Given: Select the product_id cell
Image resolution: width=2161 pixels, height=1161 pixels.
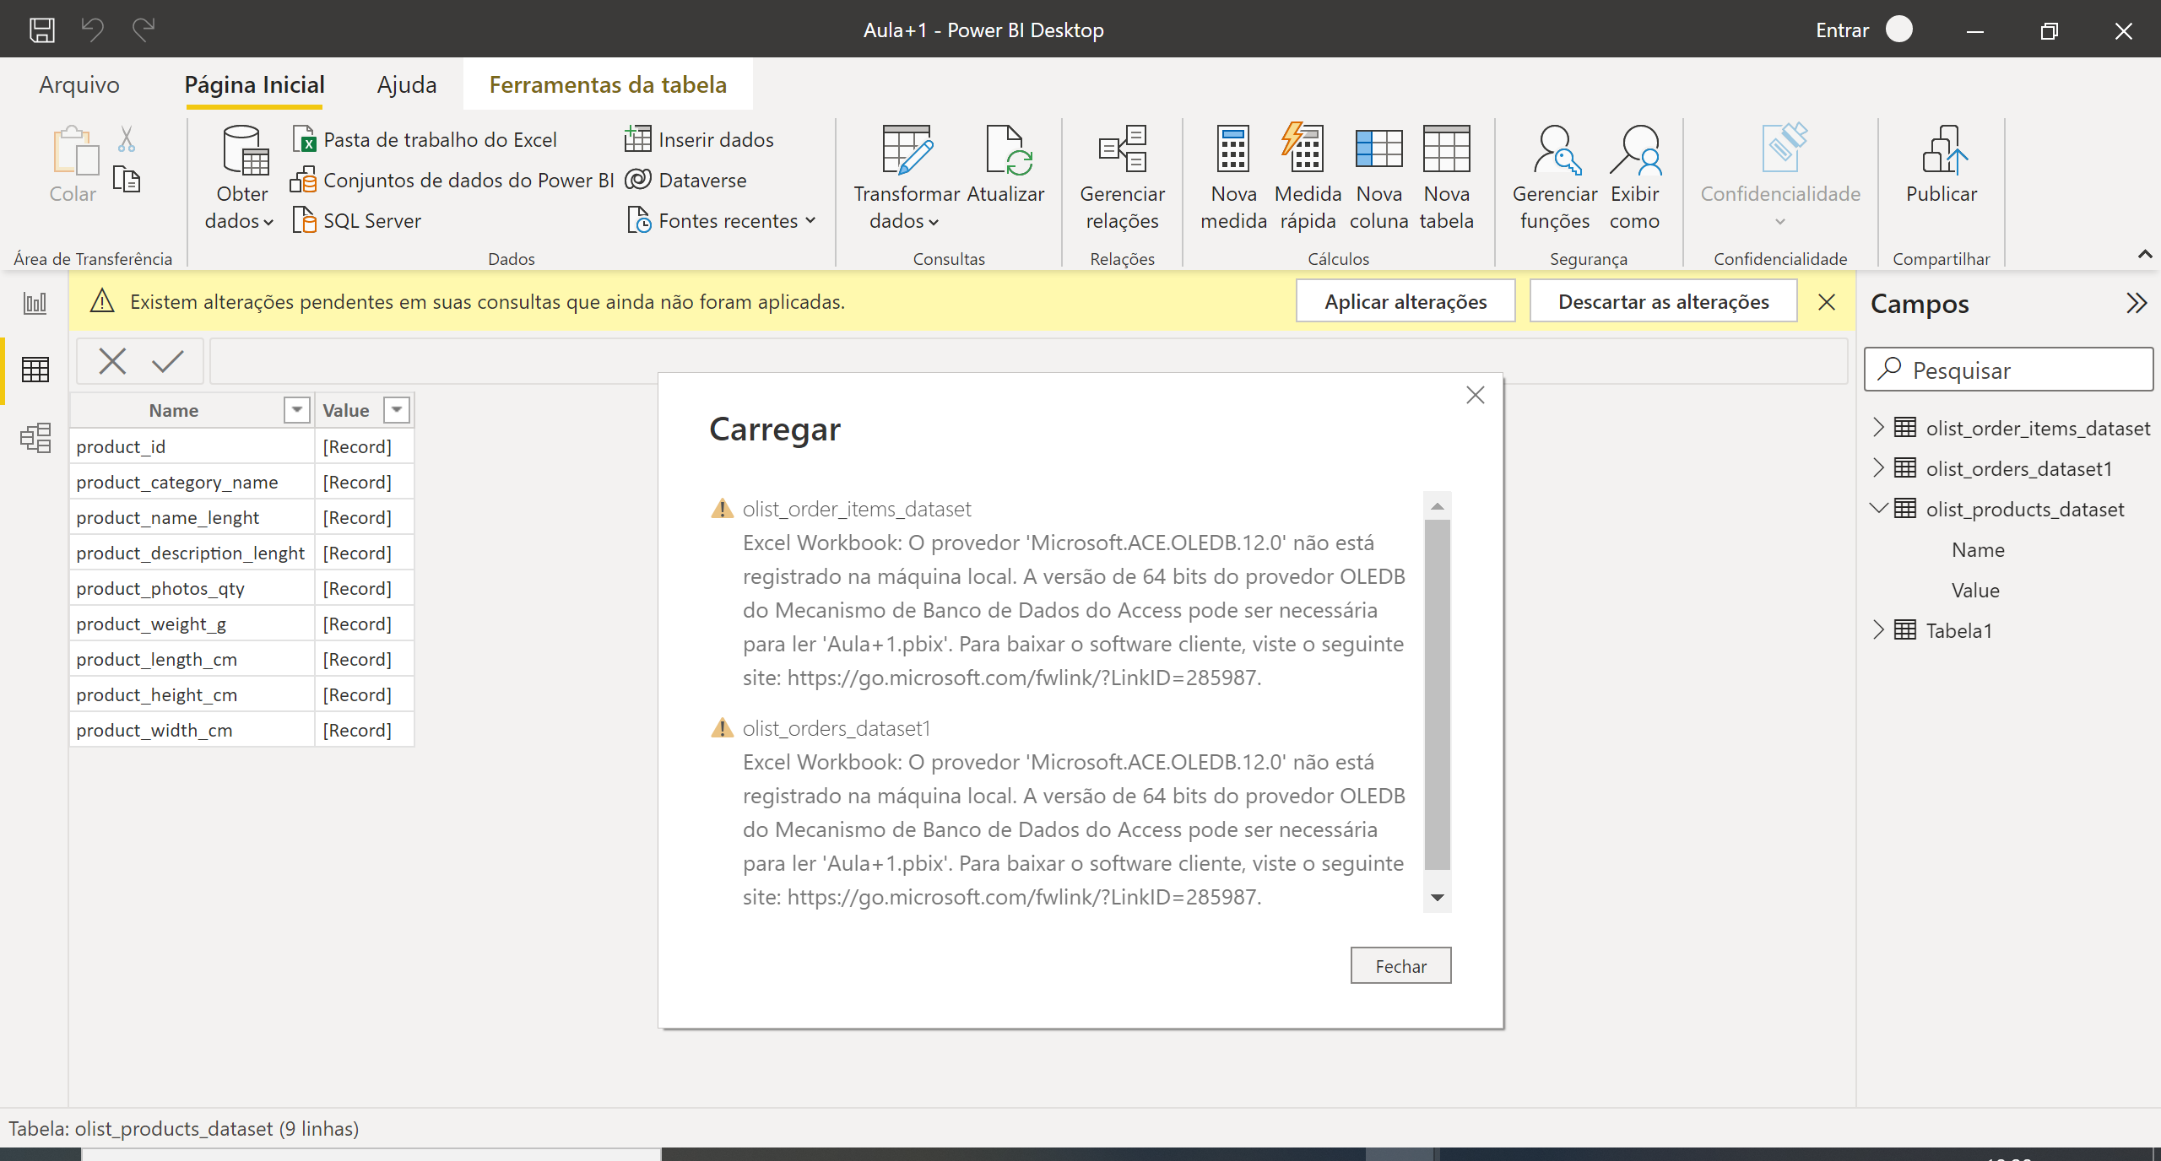Looking at the screenshot, I should pos(192,446).
